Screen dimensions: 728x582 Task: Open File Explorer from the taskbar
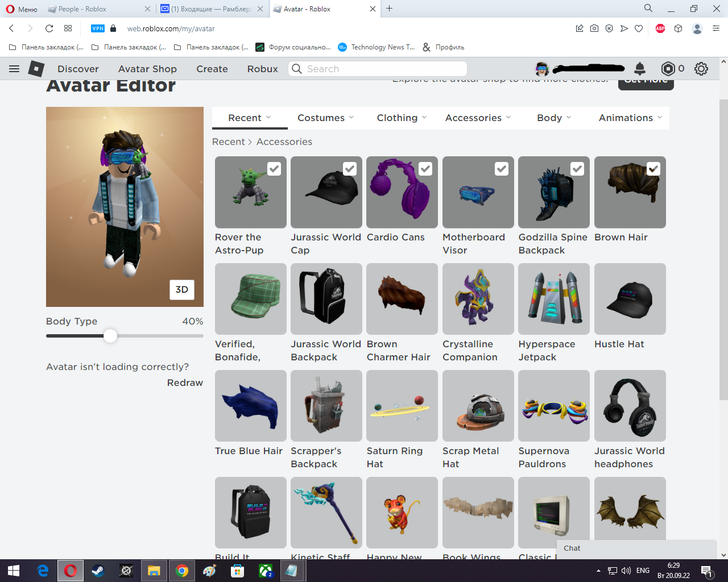coord(154,571)
